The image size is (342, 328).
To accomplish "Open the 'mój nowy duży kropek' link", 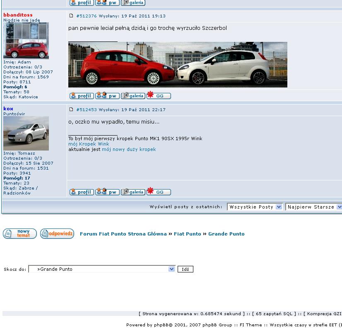I will point(129,149).
